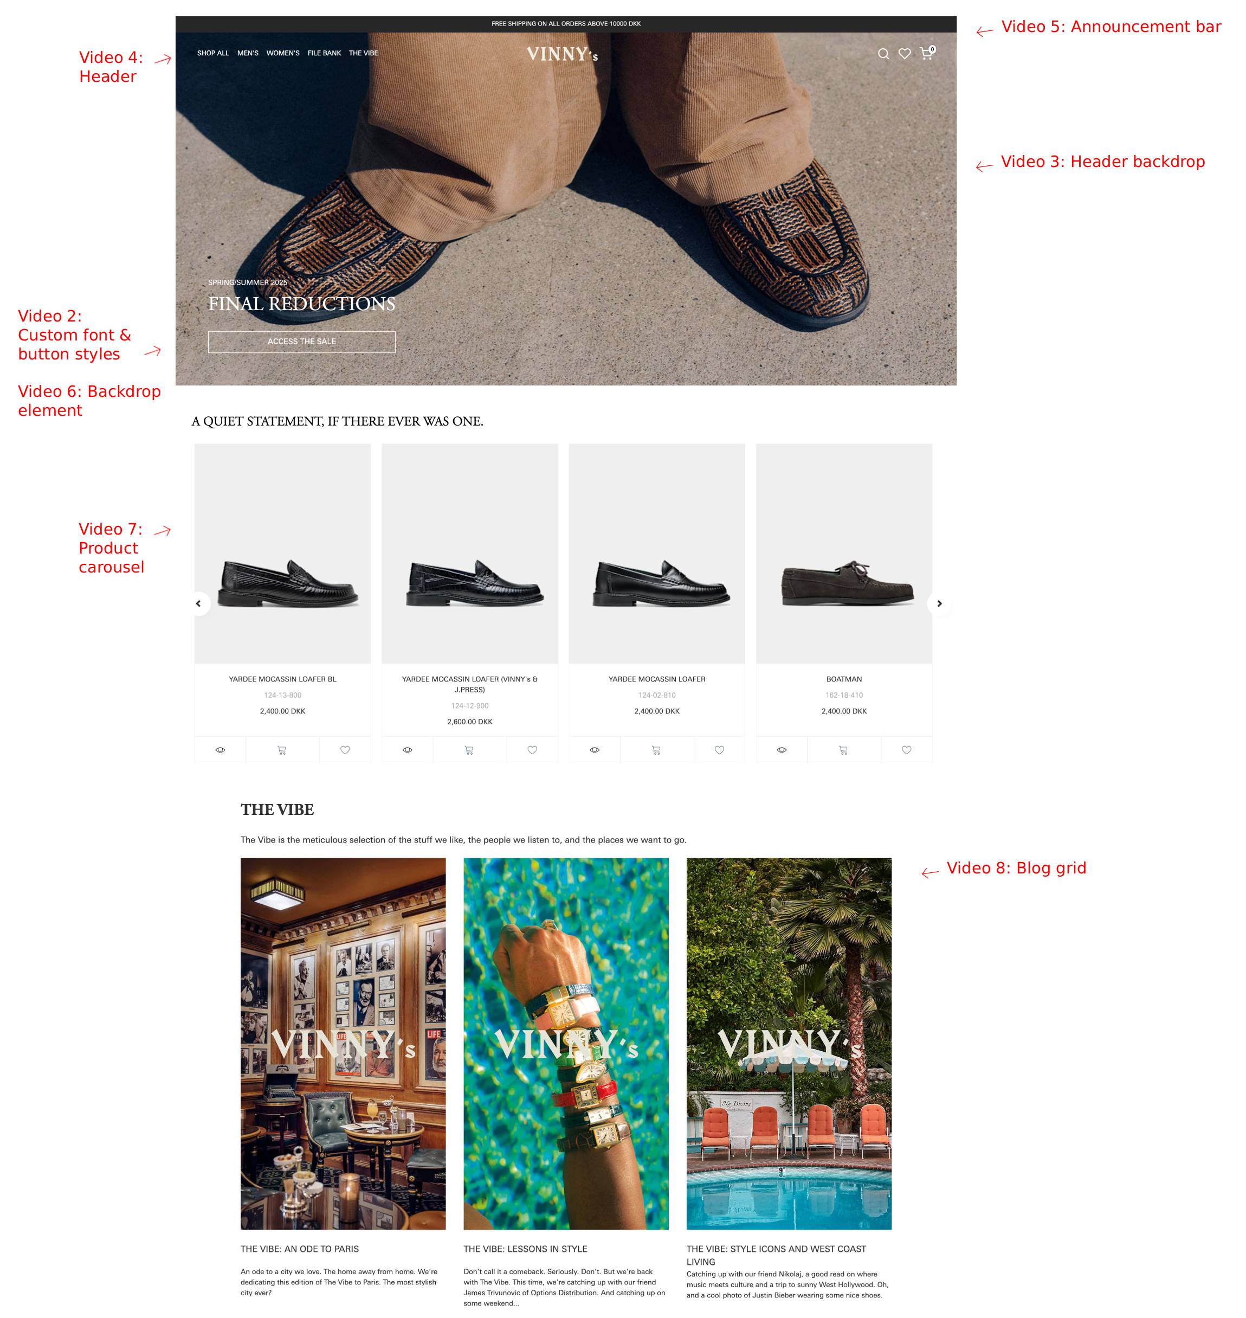The image size is (1246, 1318).
Task: Open the FILE BANK menu item
Action: pyautogui.click(x=324, y=53)
